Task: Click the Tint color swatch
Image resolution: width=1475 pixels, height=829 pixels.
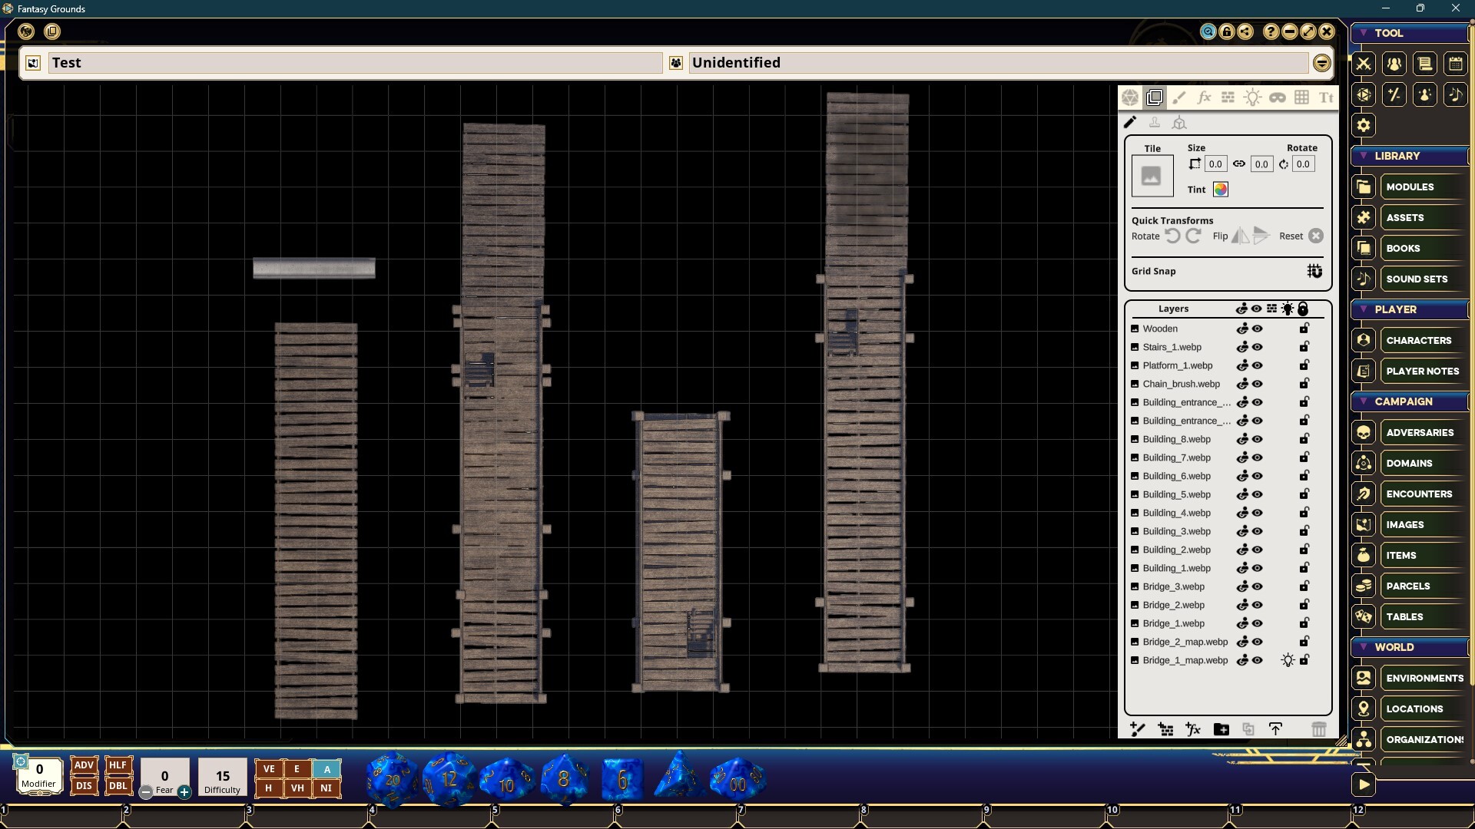Action: pyautogui.click(x=1220, y=190)
